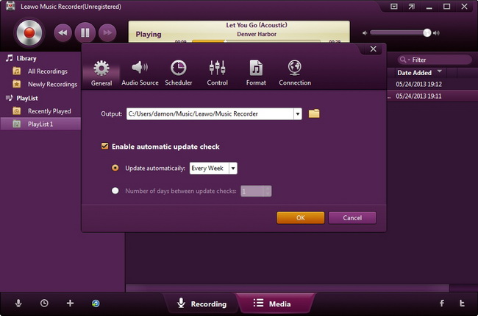
Task: Click the mini-mode arrow icon in title bar
Action: tap(412, 7)
